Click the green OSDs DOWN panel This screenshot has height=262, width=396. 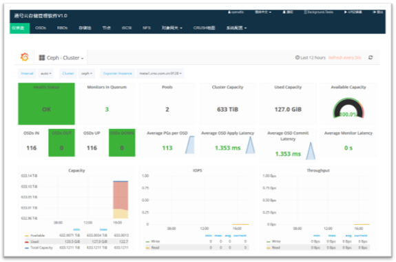tap(122, 143)
